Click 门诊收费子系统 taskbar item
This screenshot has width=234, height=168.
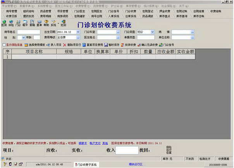[86, 165]
